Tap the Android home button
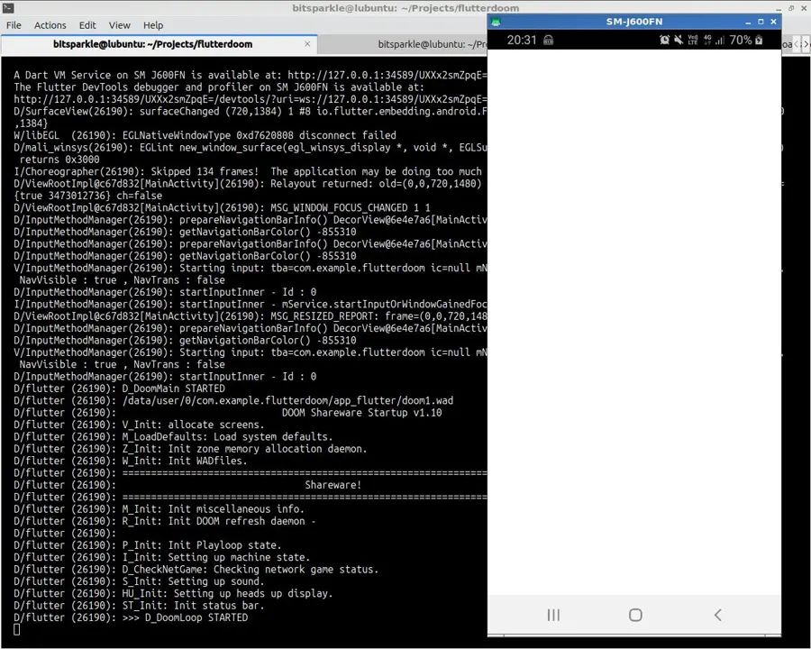Screen dimensions: 811x649 tap(635, 615)
